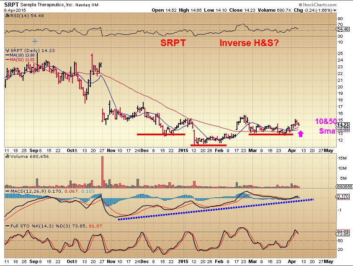
Task: Click the High 14.65 value
Action: pos(190,10)
